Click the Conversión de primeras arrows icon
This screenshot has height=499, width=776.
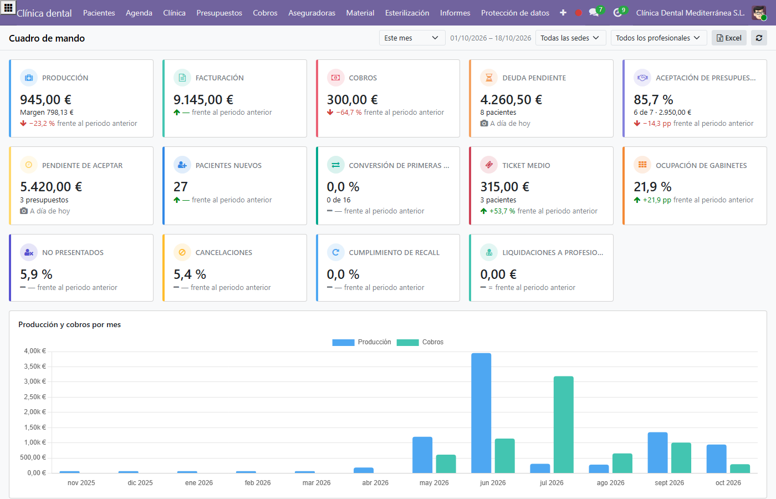tap(336, 165)
